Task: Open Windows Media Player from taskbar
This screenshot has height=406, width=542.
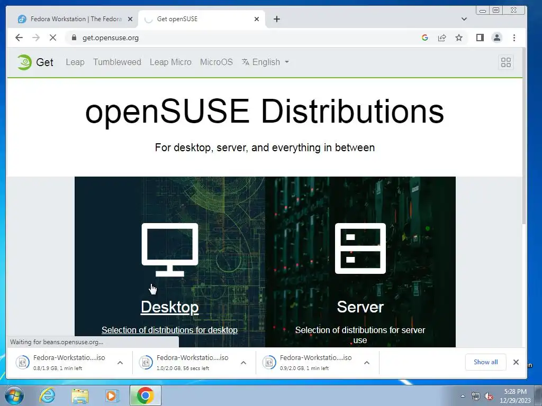Action: pyautogui.click(x=112, y=395)
